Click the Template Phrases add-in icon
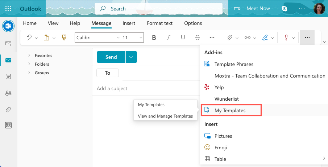Viewport: 328px width, 167px height. (207, 64)
